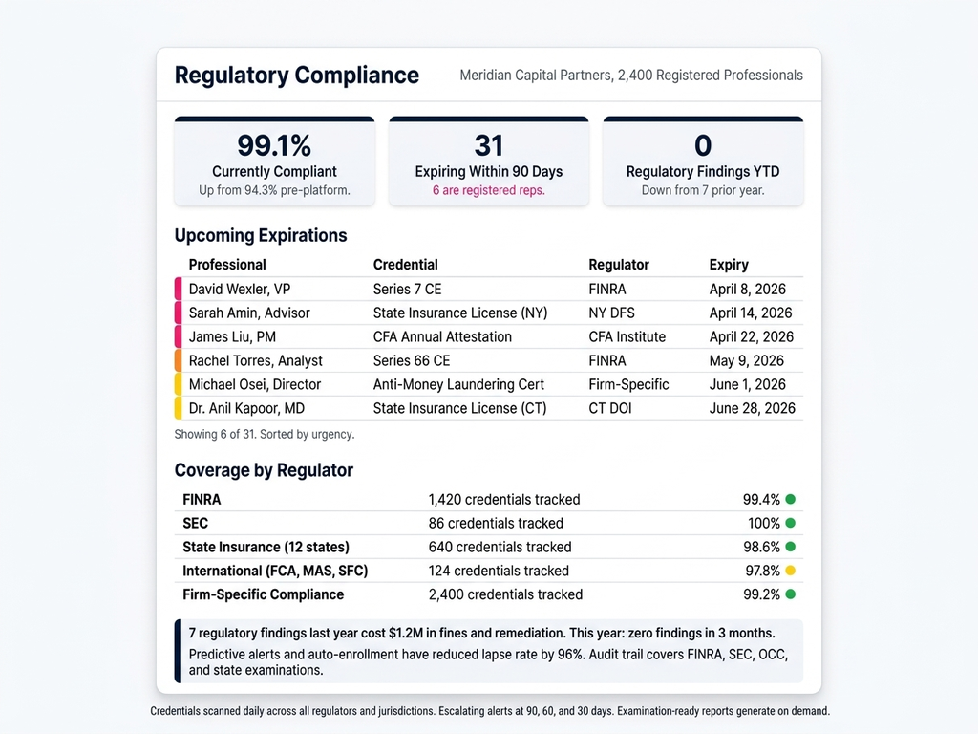
Task: Select the Sarah Amin, Advisor row
Action: pyautogui.click(x=249, y=313)
